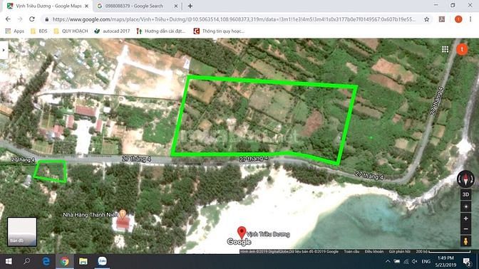The height and width of the screenshot is (269, 479).
Task: Open the Action Center notifications
Action: point(467,261)
